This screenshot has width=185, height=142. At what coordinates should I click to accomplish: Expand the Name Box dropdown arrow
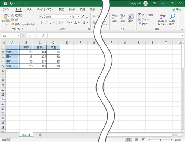(18, 35)
